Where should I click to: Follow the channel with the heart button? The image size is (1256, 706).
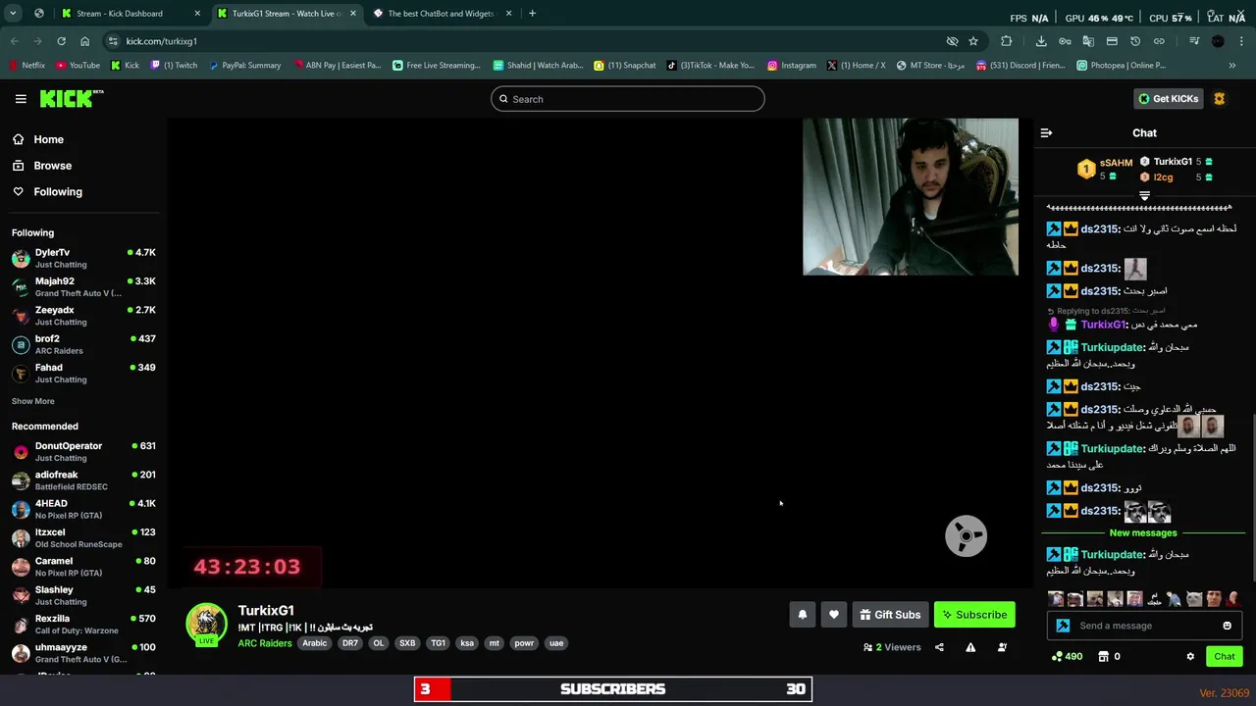click(833, 615)
